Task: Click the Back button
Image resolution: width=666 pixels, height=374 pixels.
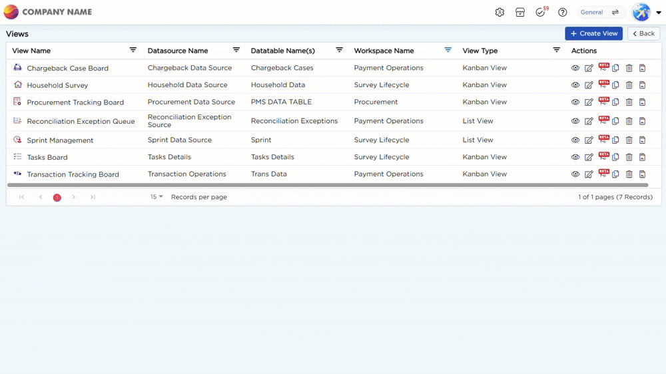Action: (x=643, y=33)
